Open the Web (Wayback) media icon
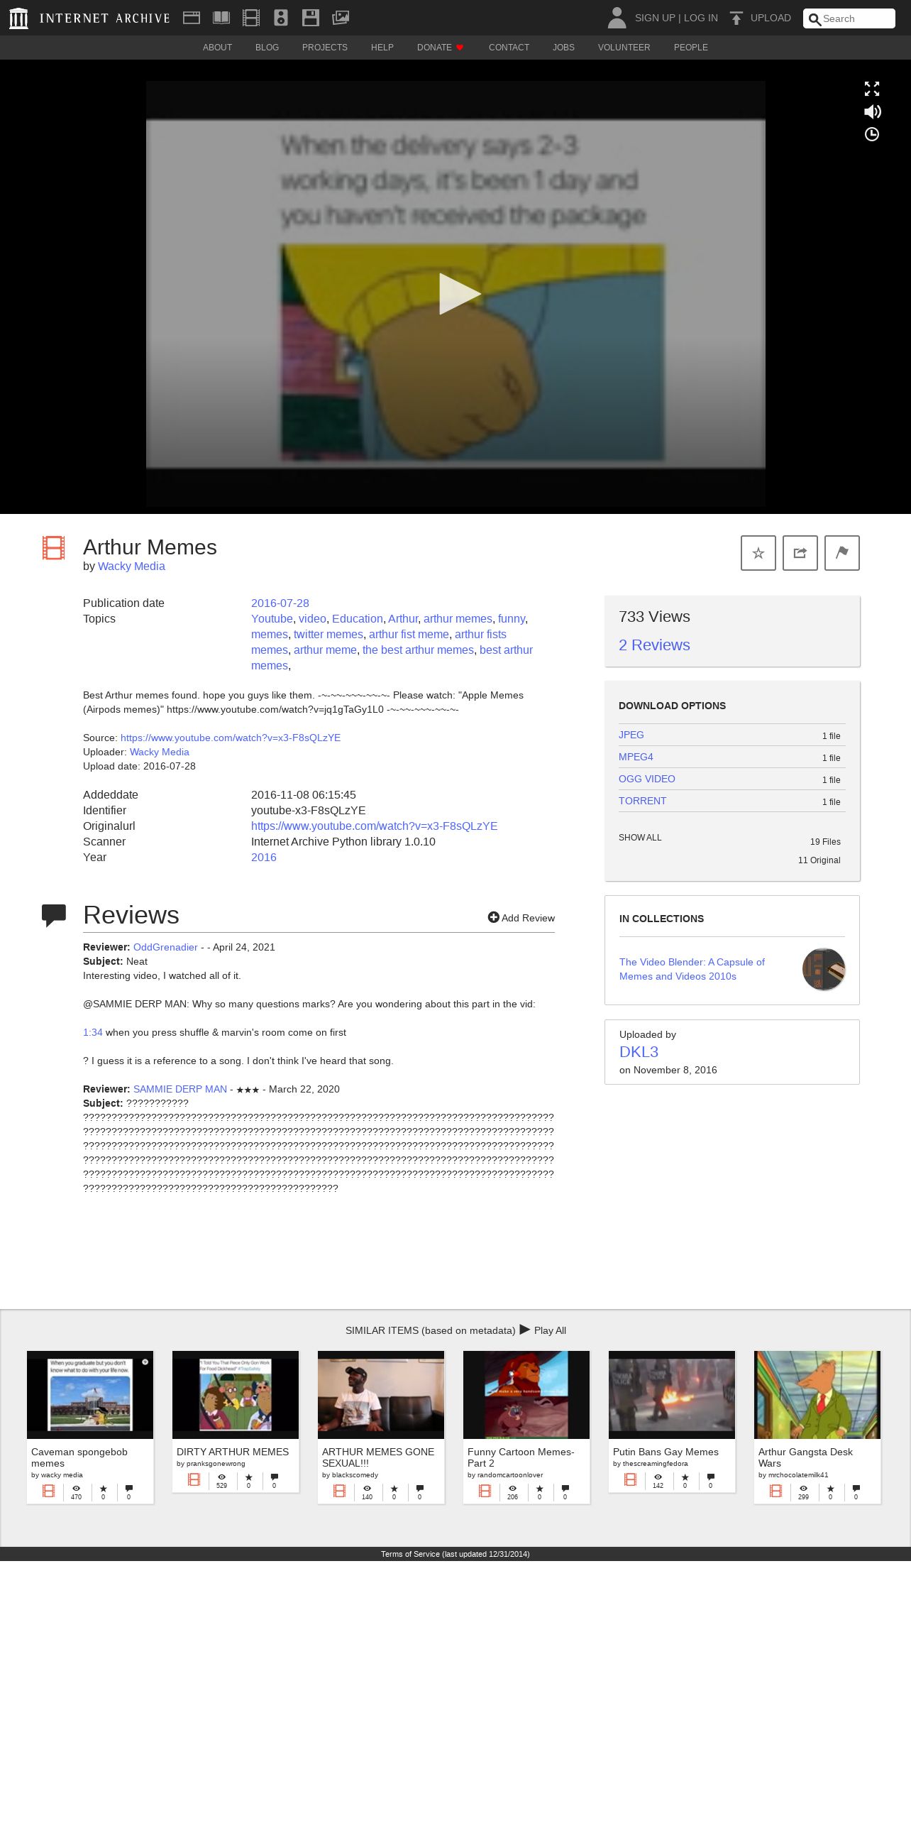911x1823 pixels. pyautogui.click(x=192, y=18)
